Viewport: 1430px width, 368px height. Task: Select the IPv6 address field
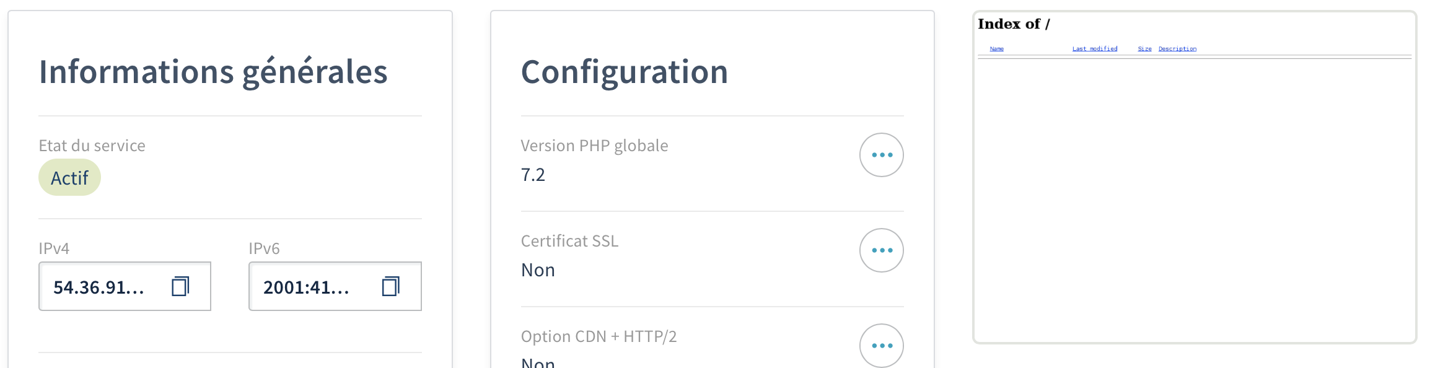pyautogui.click(x=307, y=287)
